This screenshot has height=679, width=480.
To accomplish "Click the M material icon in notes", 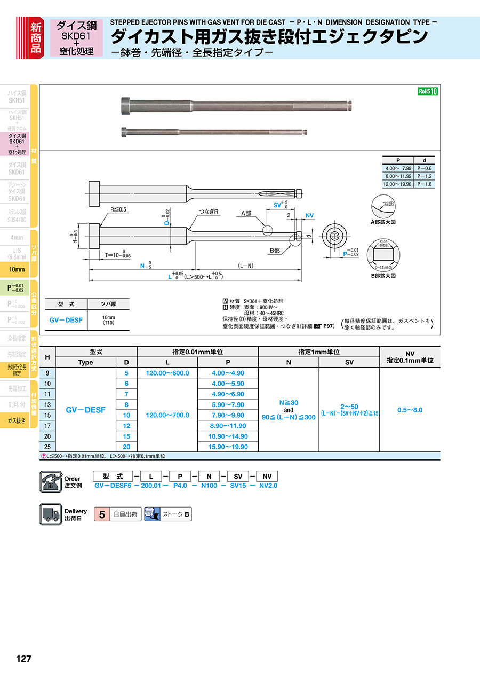I will 225,301.
